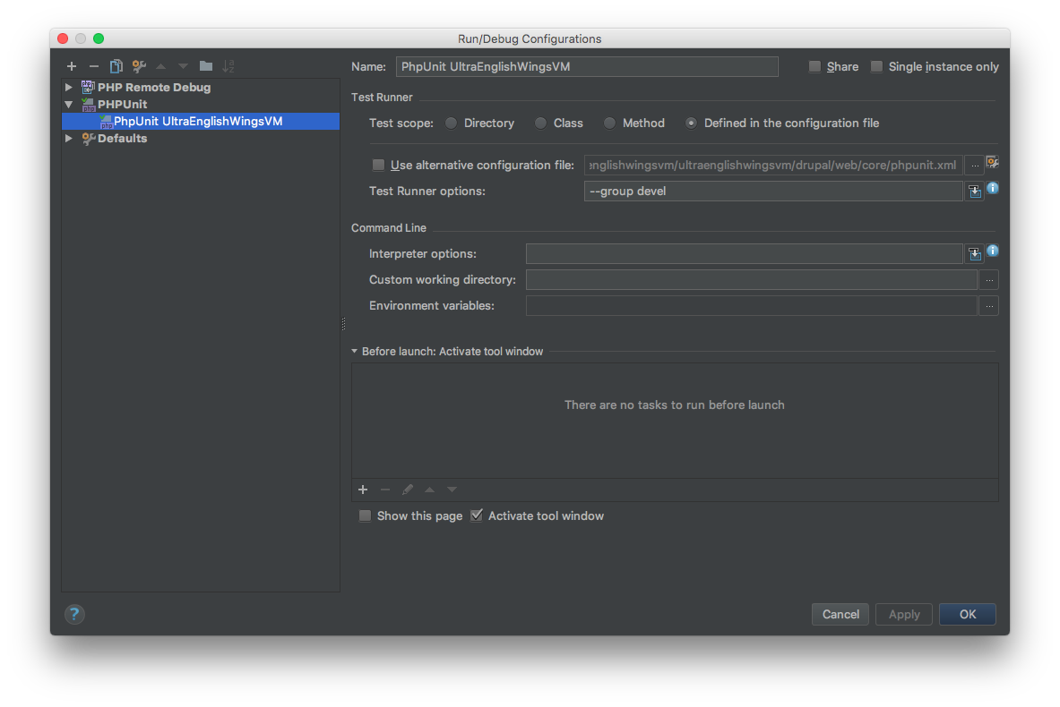Screen dimensions: 1060x707
Task: Click the Cancel button
Action: (840, 615)
